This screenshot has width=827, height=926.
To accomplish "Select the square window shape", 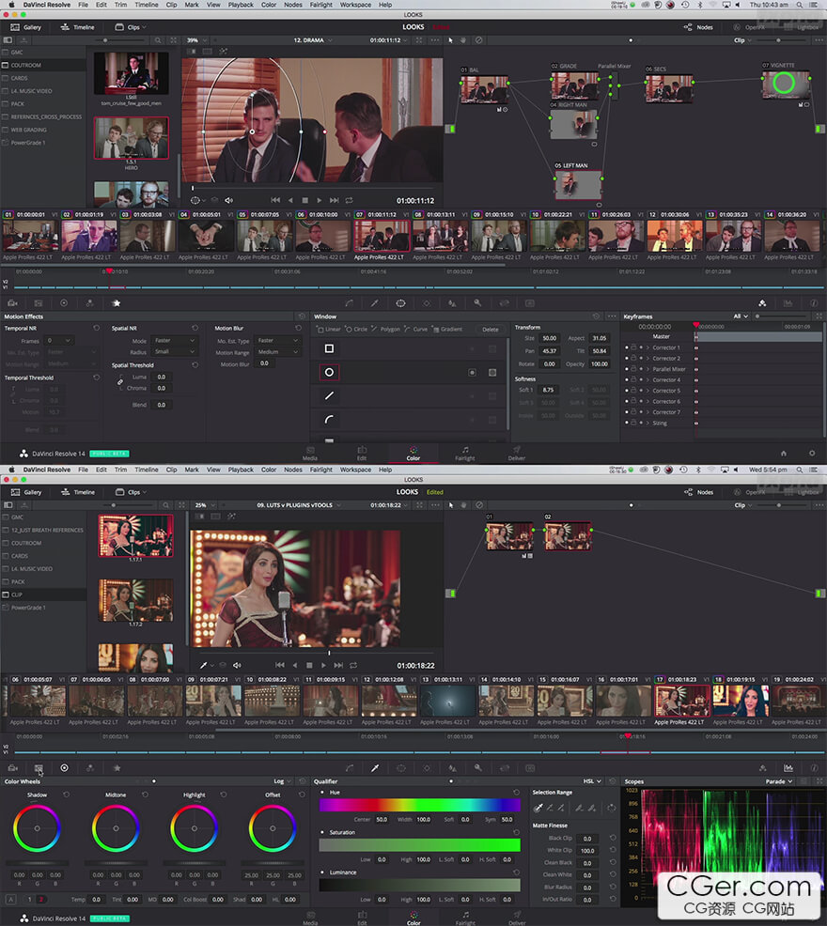I will [329, 348].
